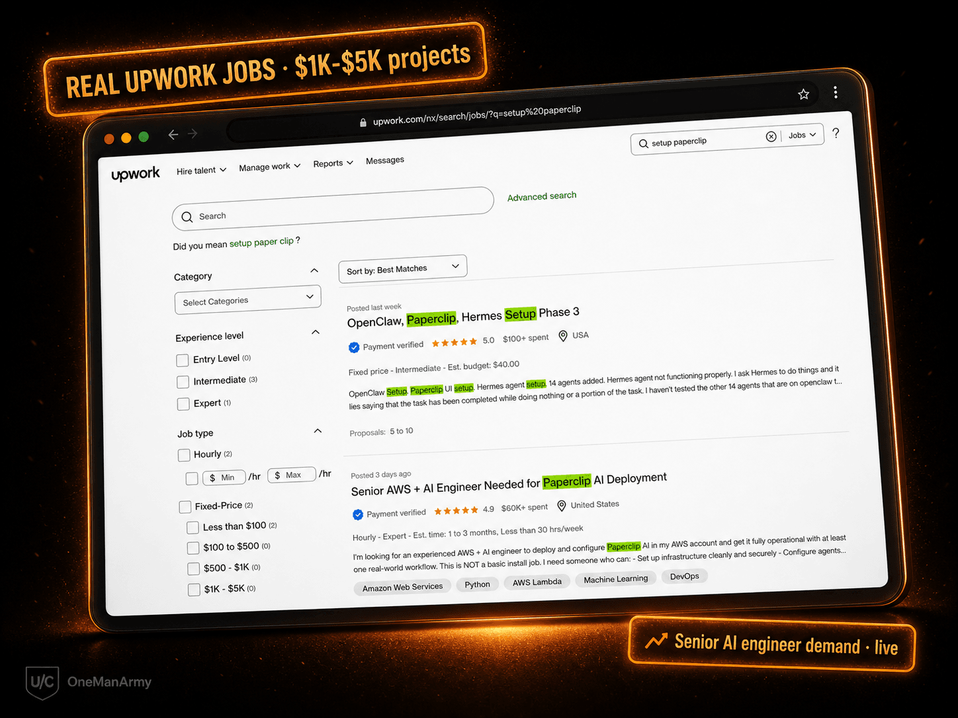The height and width of the screenshot is (718, 958).
Task: Click the DevOps skill tag
Action: click(684, 577)
